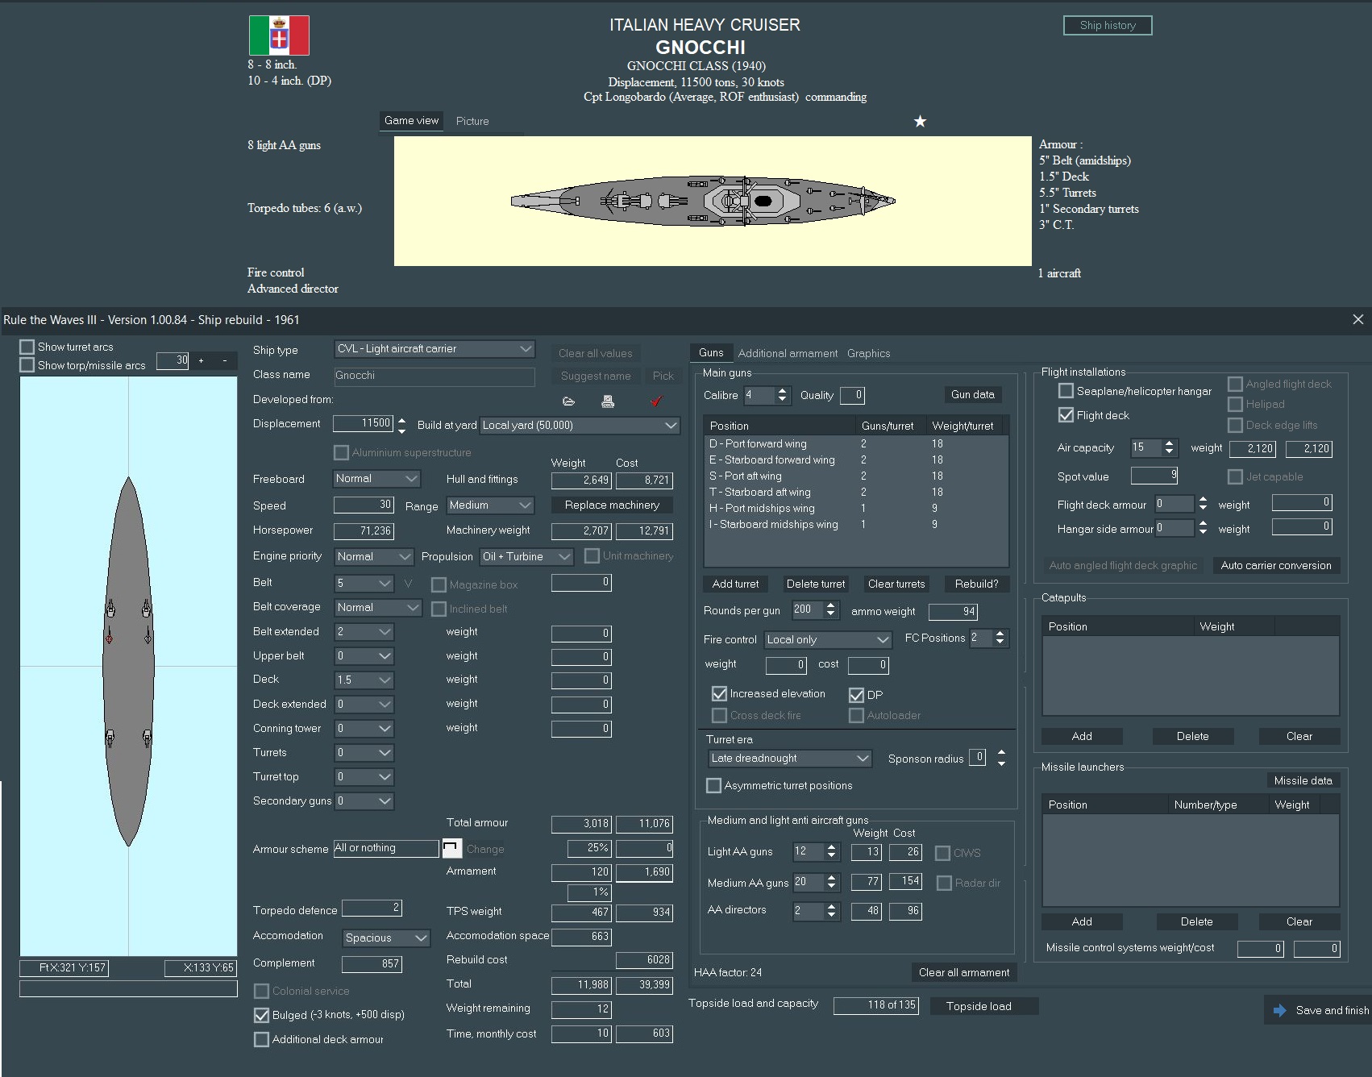
Task: Enable Show turret arcs
Action: point(27,347)
